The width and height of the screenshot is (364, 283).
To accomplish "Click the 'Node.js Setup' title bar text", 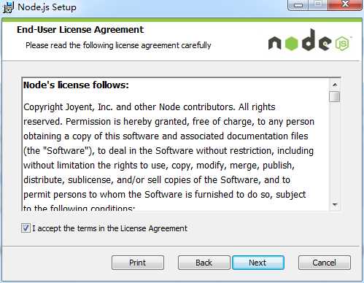I will coord(47,7).
